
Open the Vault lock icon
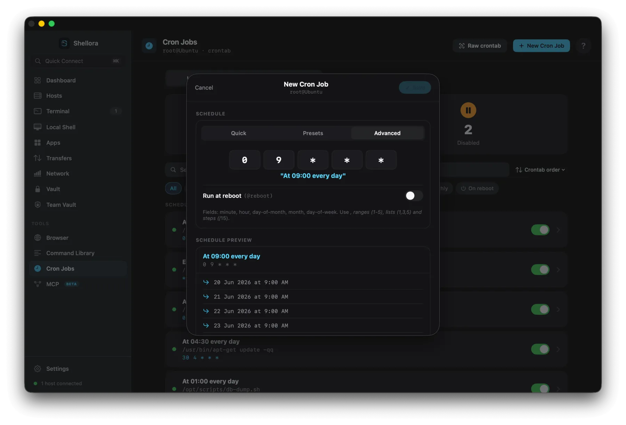click(x=38, y=189)
